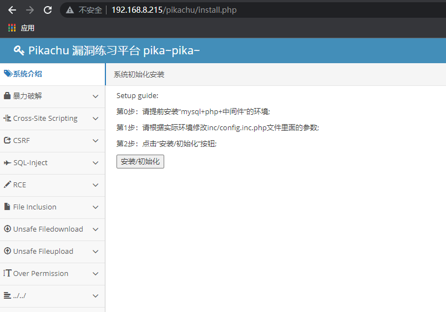This screenshot has width=446, height=312.
Task: Open the 暴力破解 menu label
Action: [x=28, y=96]
